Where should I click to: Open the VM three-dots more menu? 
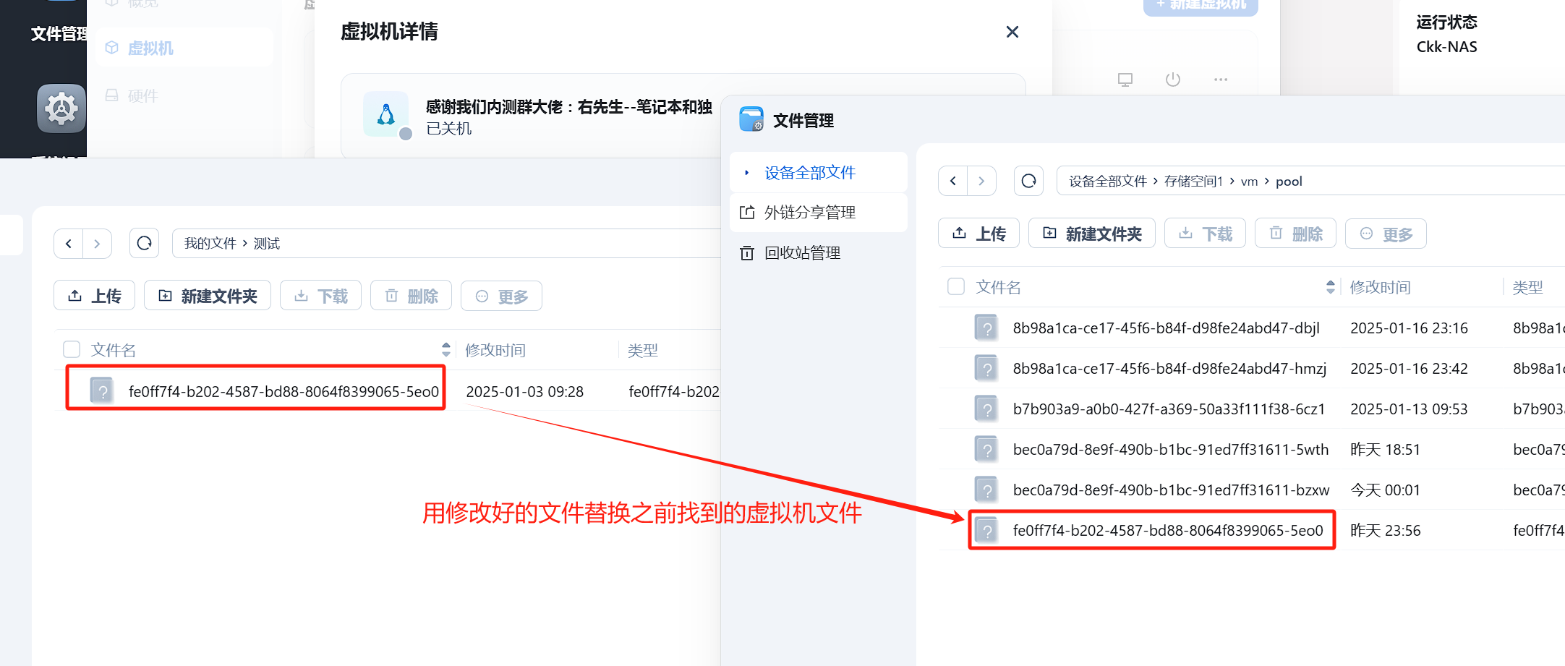coord(1221,80)
